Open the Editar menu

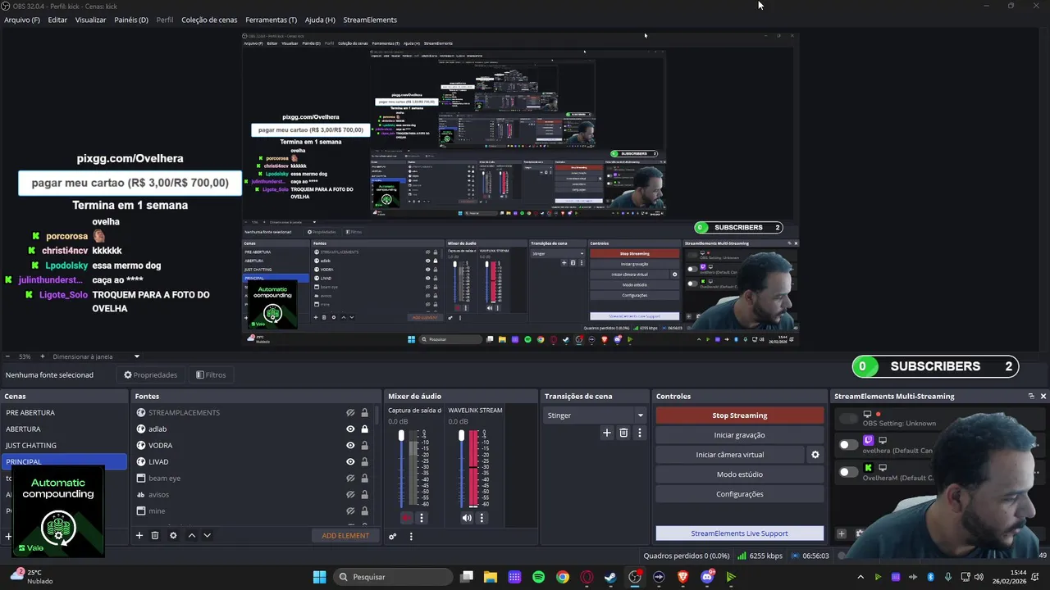(x=57, y=20)
